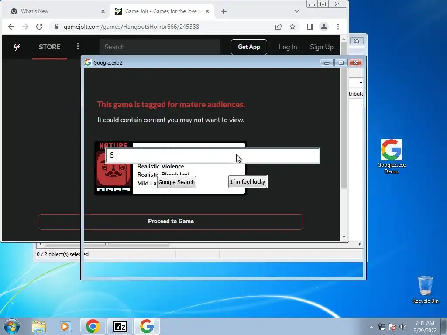The height and width of the screenshot is (335, 447).
Task: Minimize the Chrome window
Action: pos(312,4)
